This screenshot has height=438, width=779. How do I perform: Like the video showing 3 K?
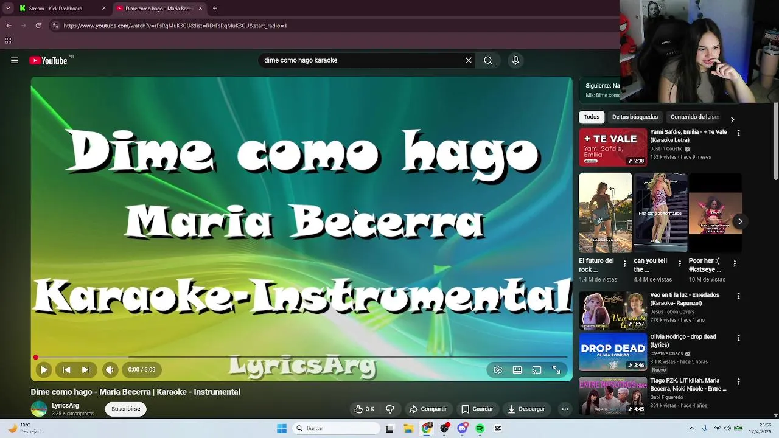click(x=365, y=409)
